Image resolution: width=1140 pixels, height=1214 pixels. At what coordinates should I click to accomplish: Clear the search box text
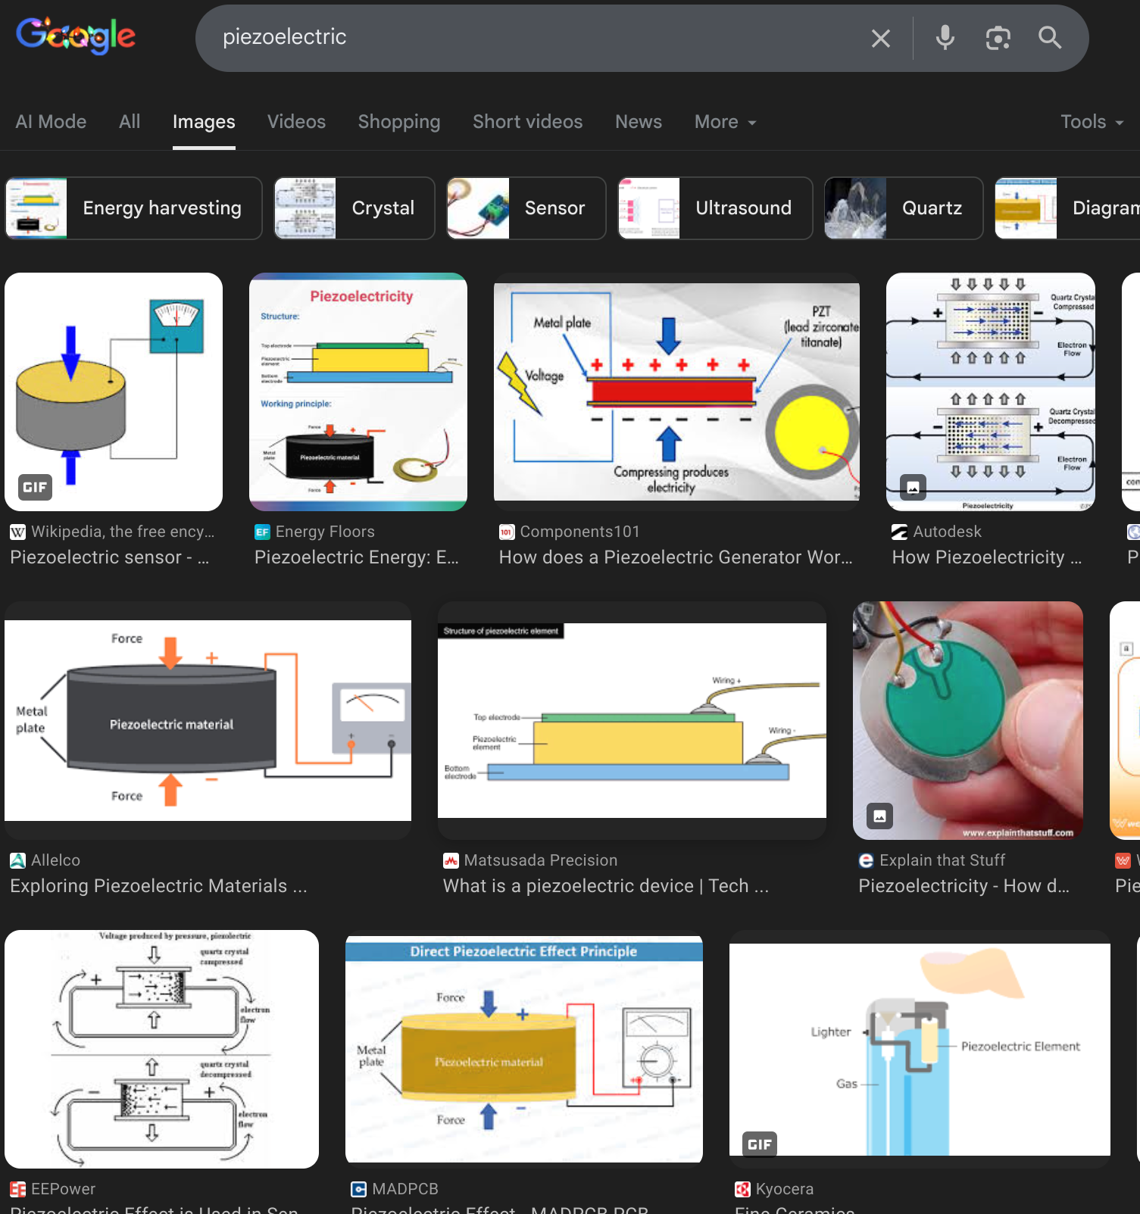(880, 38)
